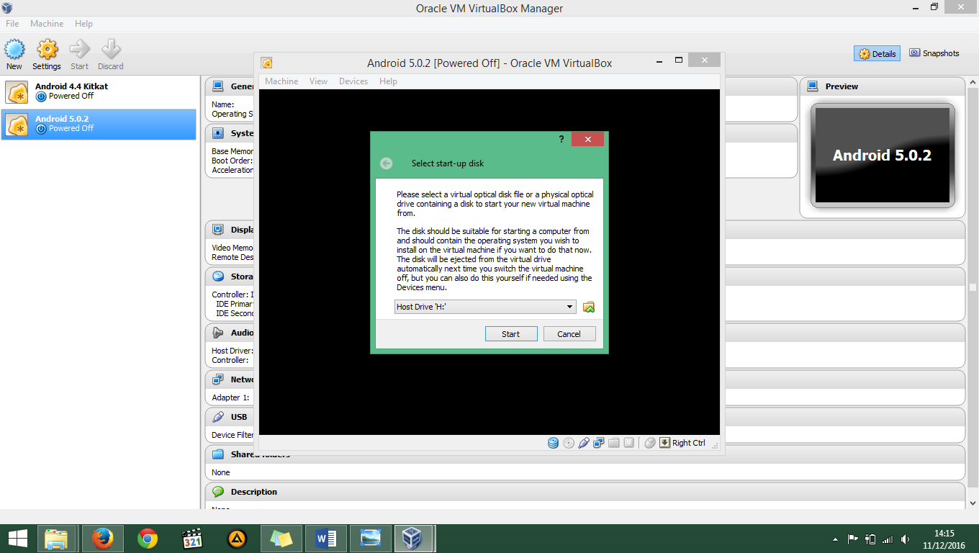Click the Audio section speaker icon

point(218,333)
